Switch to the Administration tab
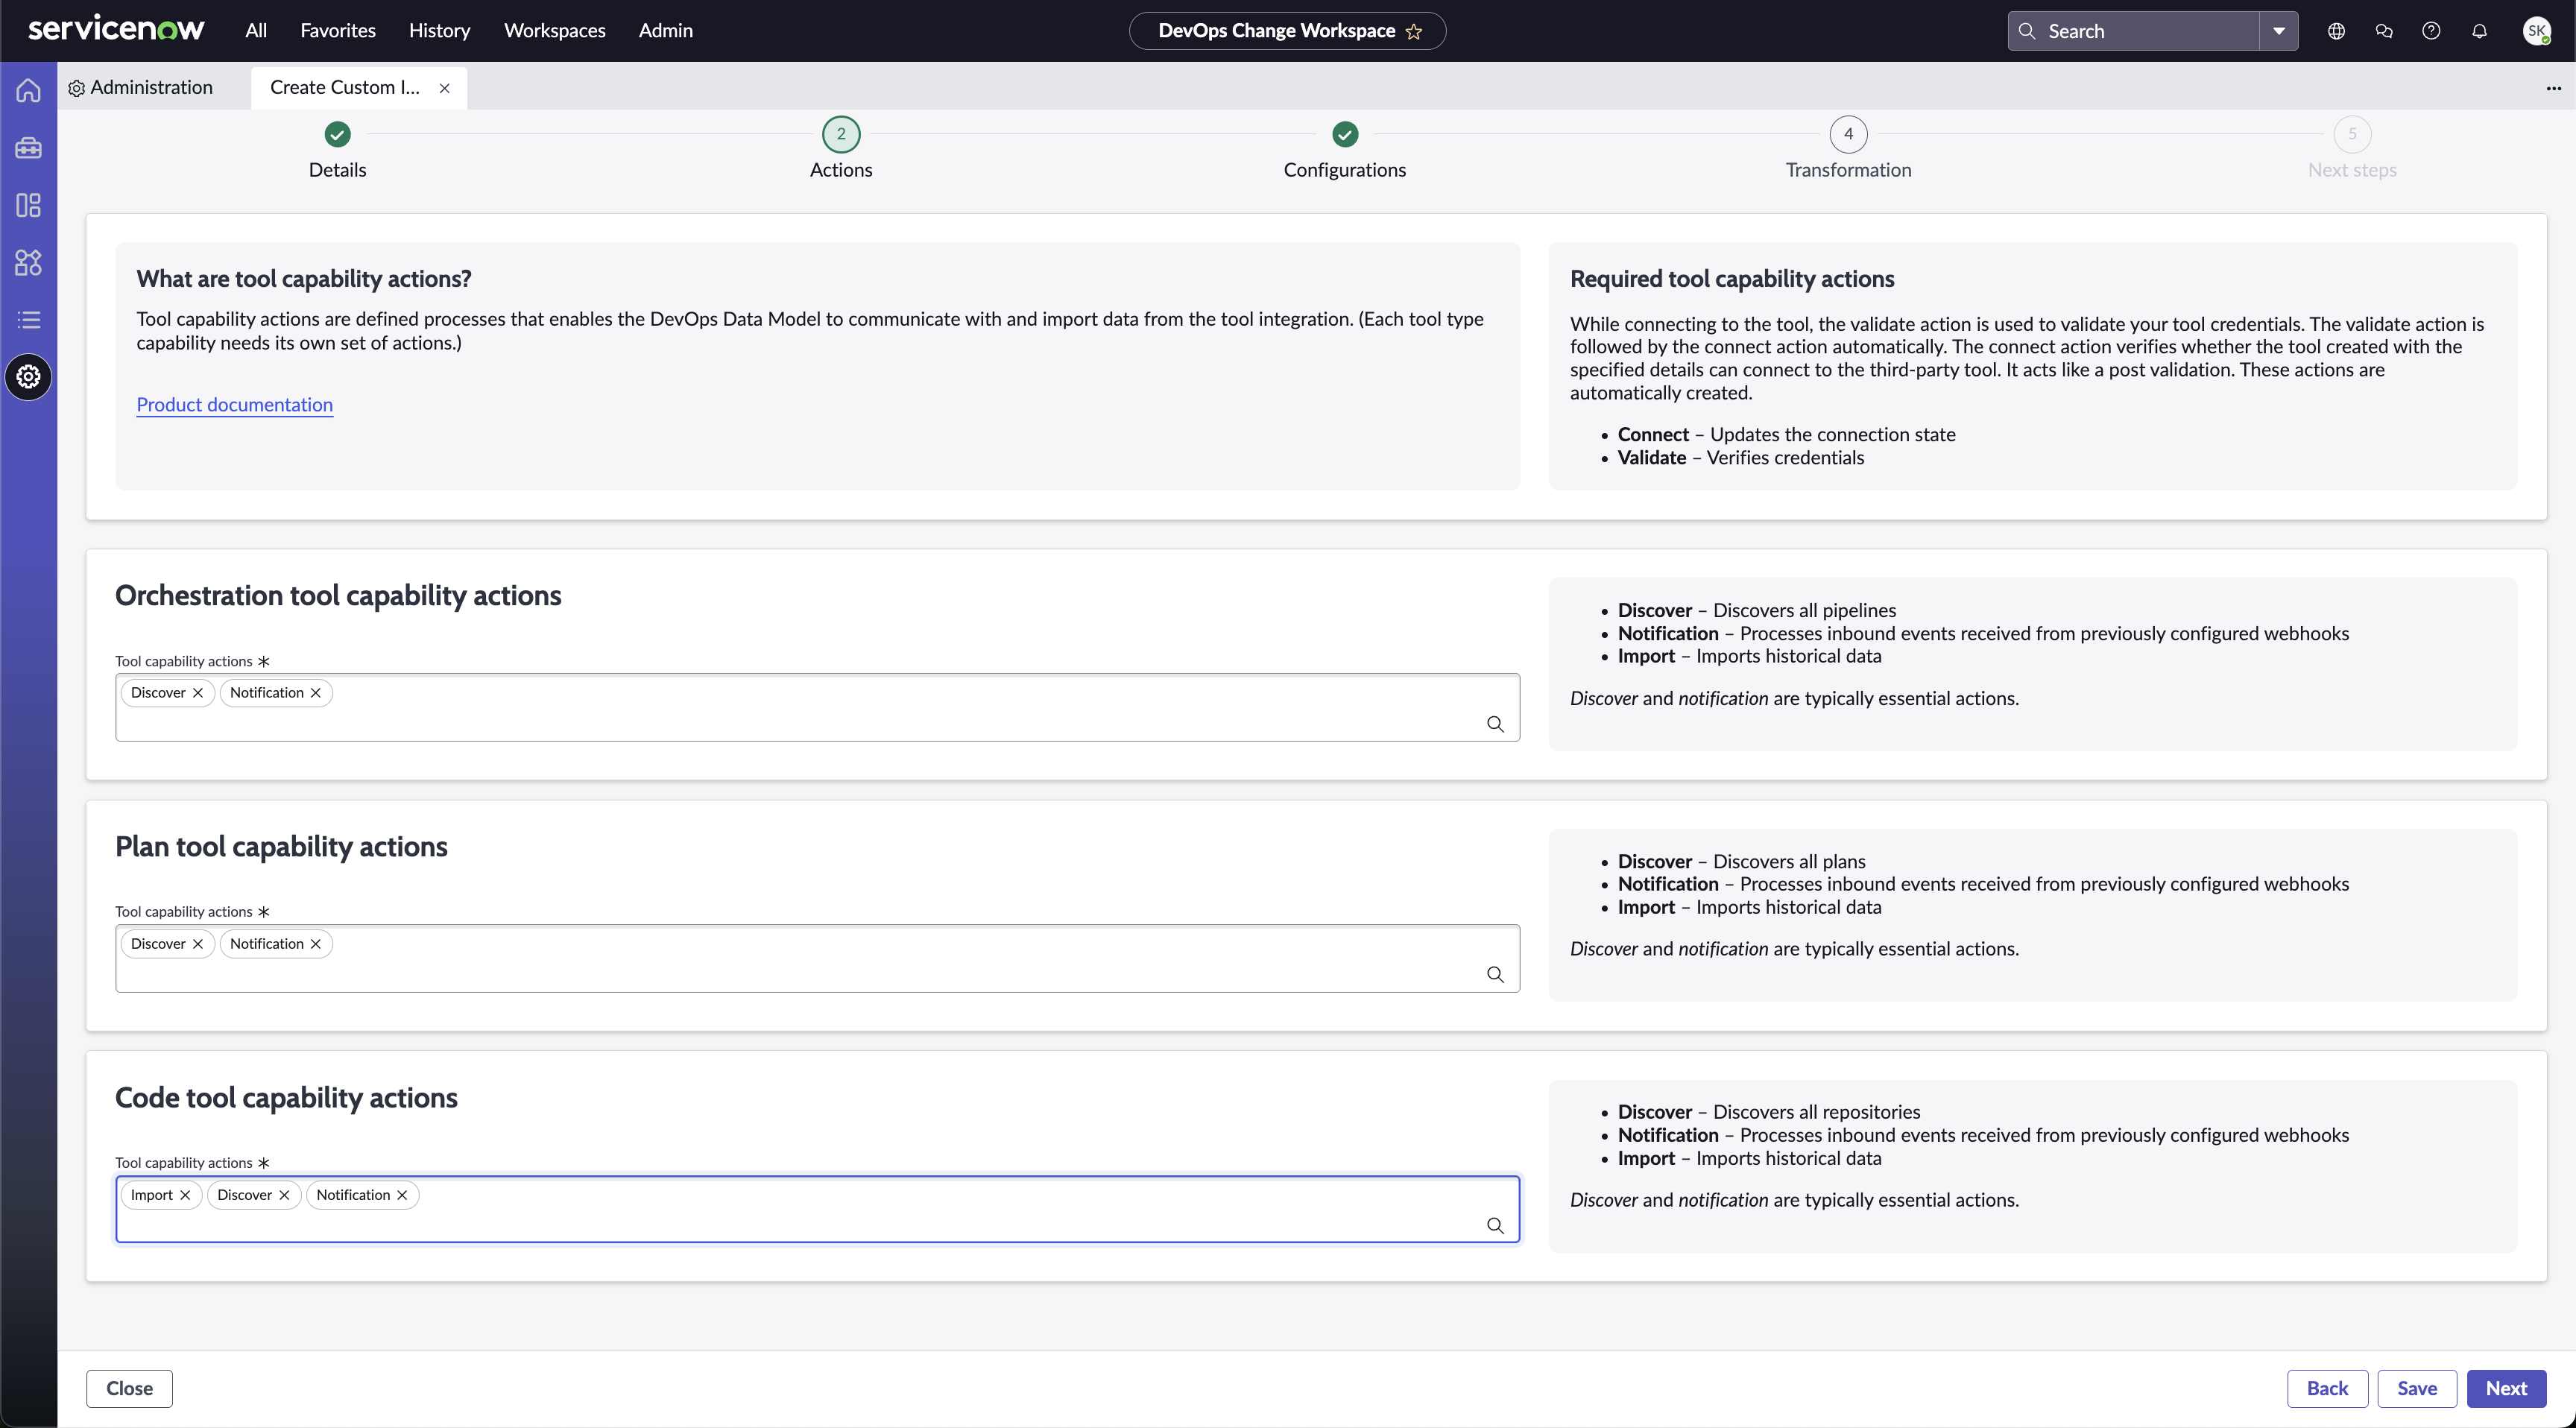Viewport: 2576px width, 1428px height. click(141, 88)
